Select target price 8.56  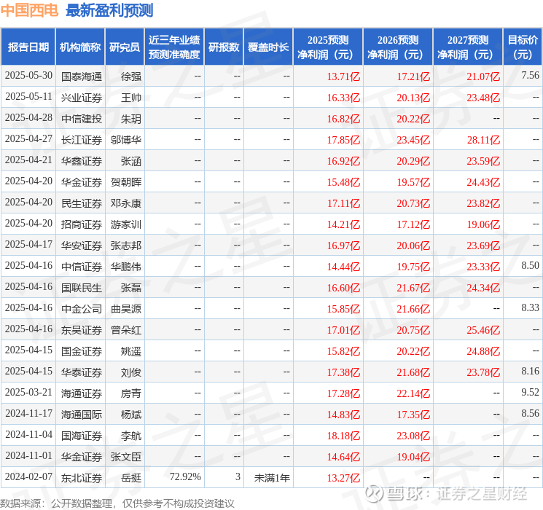[x=530, y=413]
